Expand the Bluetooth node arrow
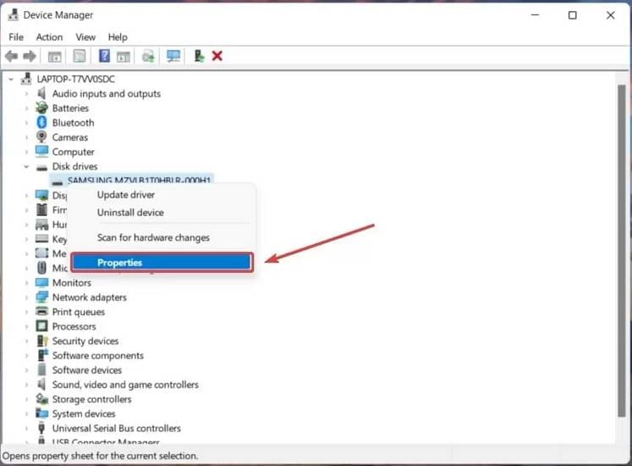The image size is (632, 466). click(x=26, y=123)
